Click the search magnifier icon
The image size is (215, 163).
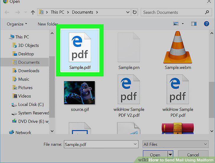207,12
